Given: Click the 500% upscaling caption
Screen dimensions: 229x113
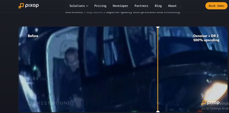Looking at the screenshot, I should (x=206, y=40).
